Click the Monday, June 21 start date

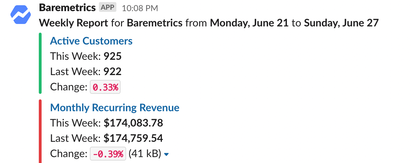coord(249,23)
